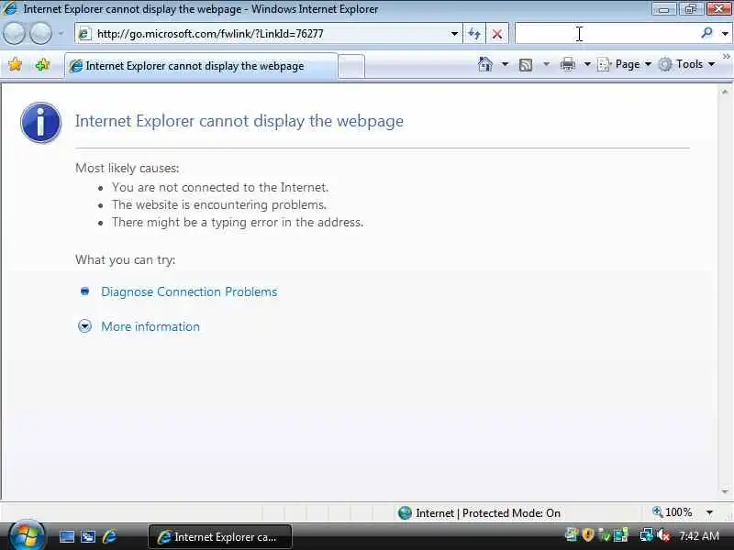The image size is (734, 550).
Task: Click the red Stop loading button
Action: 497,34
